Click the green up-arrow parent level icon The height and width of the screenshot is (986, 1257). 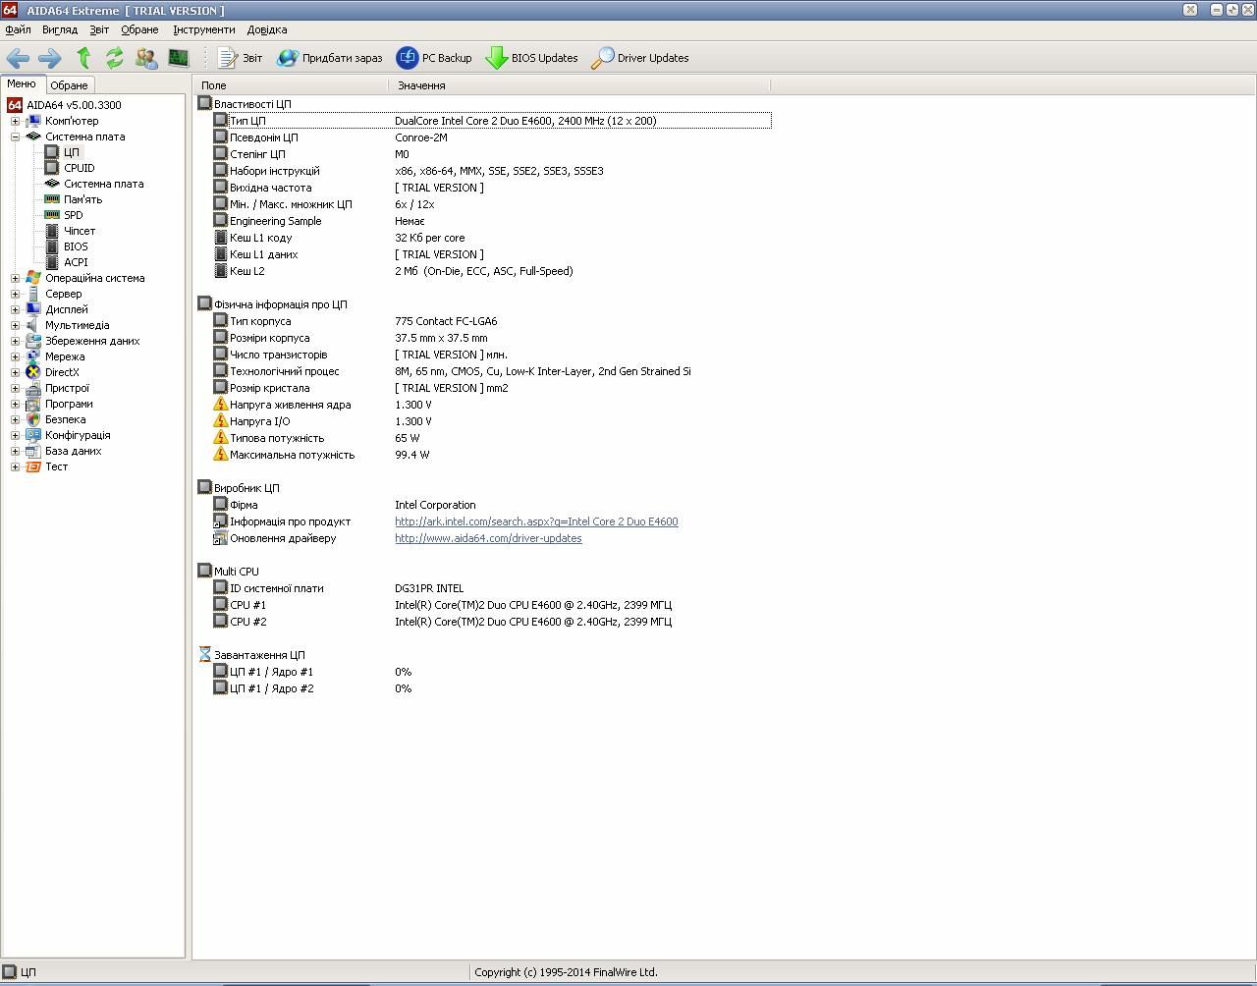click(83, 58)
